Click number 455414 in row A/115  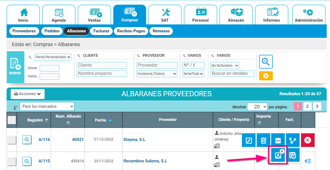[x=78, y=161]
